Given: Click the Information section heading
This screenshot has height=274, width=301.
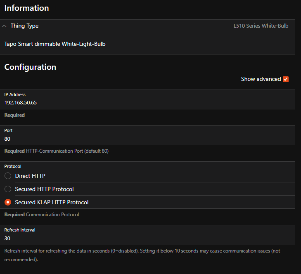Looking at the screenshot, I should click(26, 8).
